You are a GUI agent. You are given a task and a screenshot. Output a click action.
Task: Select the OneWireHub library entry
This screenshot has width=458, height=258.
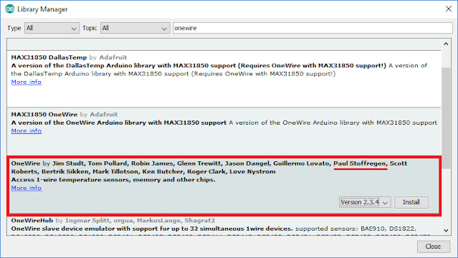[224, 225]
